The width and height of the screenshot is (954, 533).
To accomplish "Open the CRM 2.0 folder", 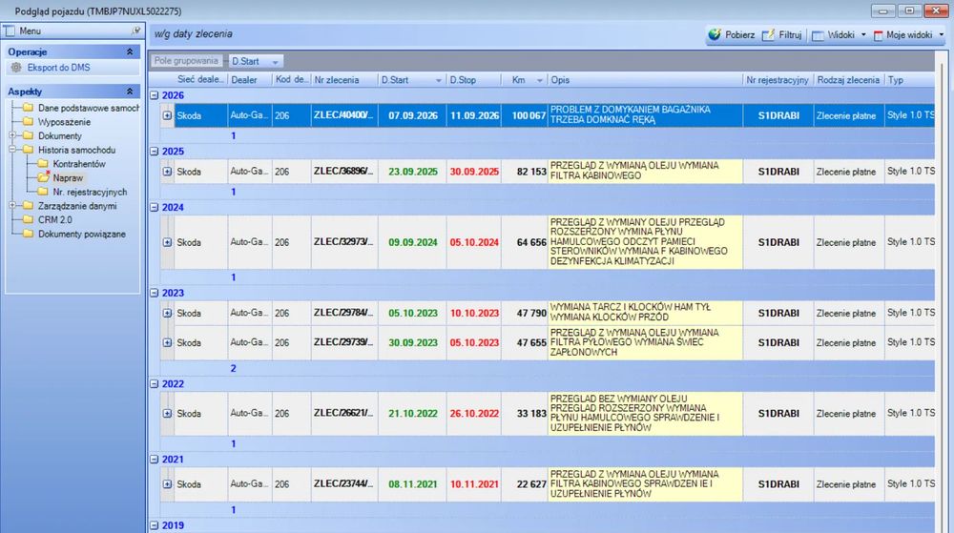I will [x=28, y=219].
